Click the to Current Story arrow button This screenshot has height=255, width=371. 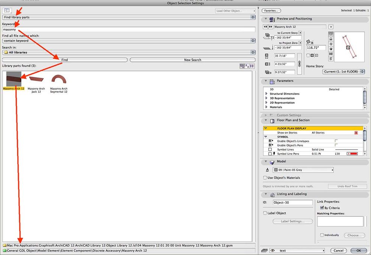[300, 33]
